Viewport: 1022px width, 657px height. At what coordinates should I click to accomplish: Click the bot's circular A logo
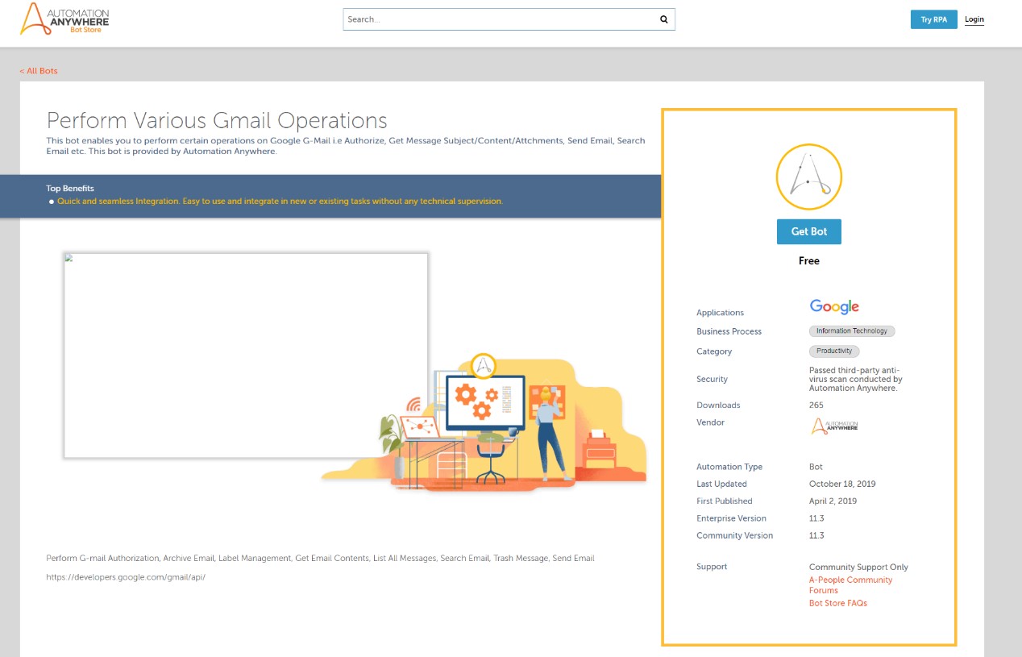coord(808,177)
